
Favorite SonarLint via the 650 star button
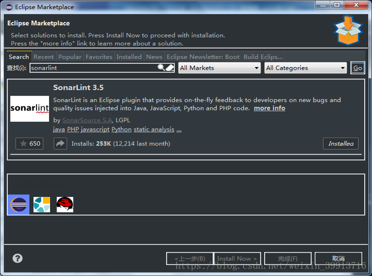(x=29, y=143)
